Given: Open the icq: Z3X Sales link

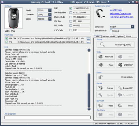Looking at the screenshot, I should coord(116,10).
